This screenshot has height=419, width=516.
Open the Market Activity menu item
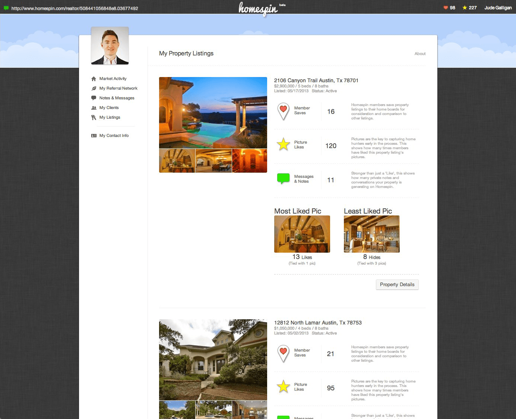[x=113, y=79]
